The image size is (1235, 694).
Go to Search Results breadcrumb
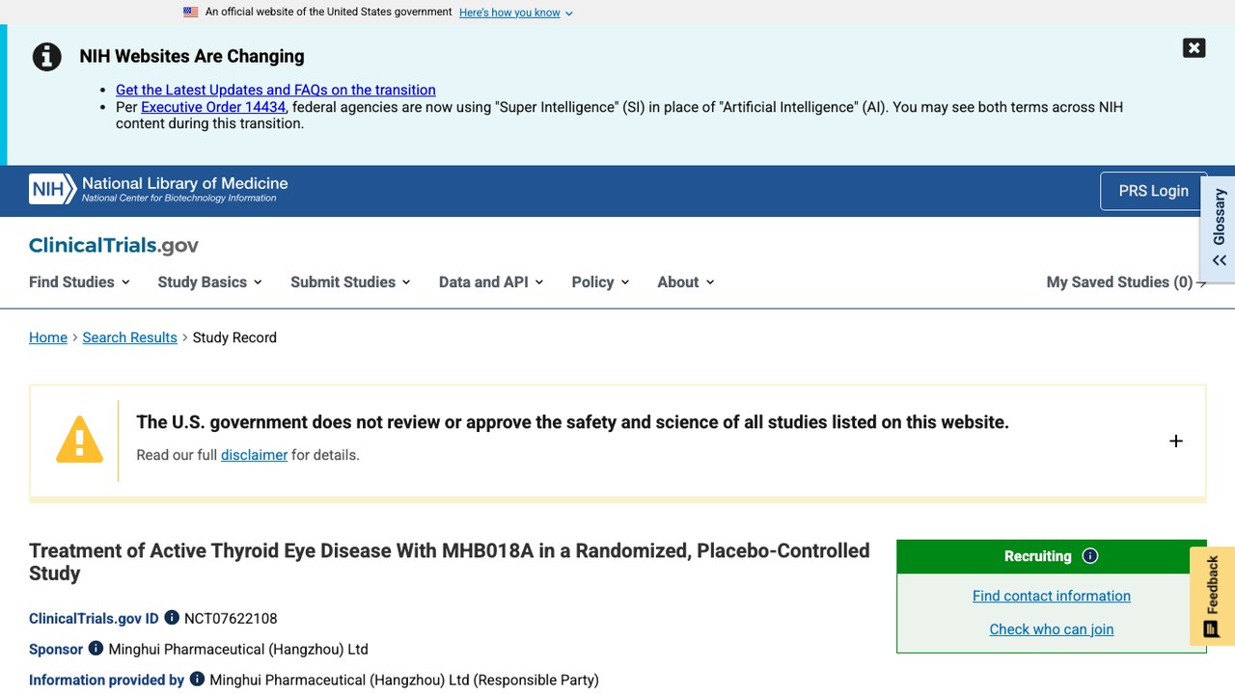[x=129, y=337]
